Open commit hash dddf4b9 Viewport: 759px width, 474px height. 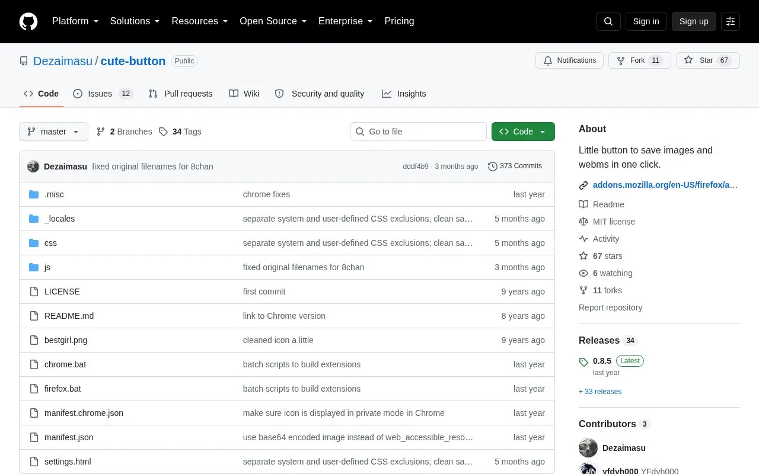pyautogui.click(x=416, y=166)
